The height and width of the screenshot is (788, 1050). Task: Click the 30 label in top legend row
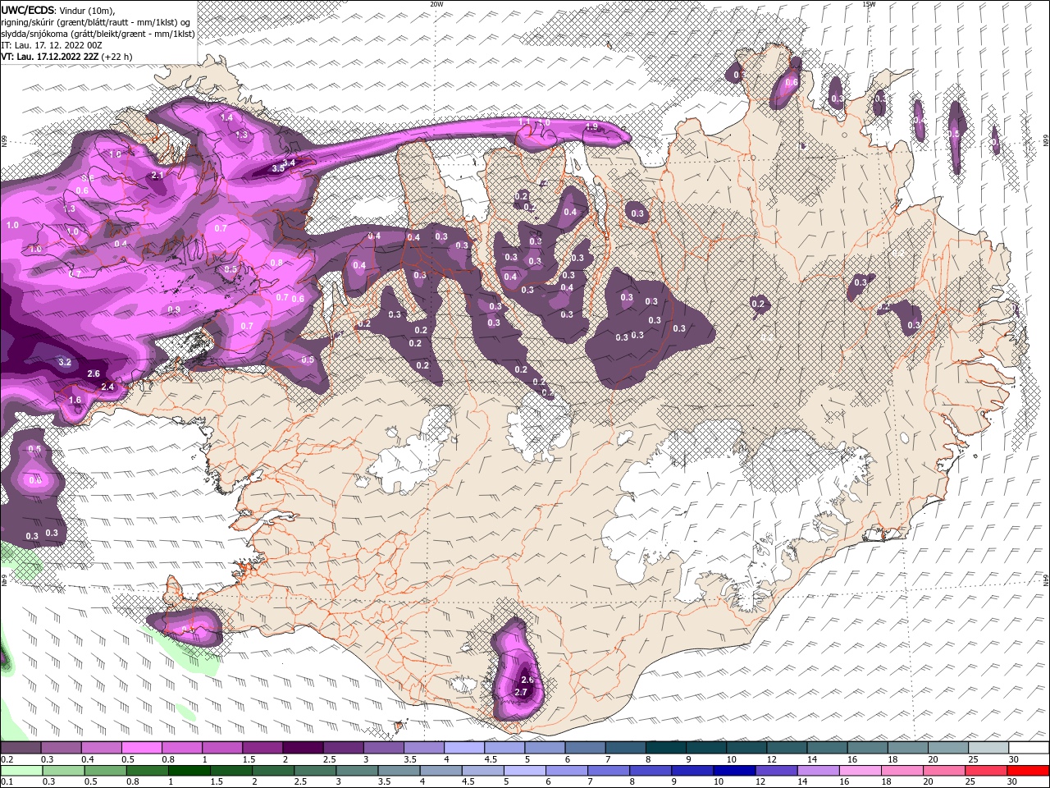[1014, 759]
